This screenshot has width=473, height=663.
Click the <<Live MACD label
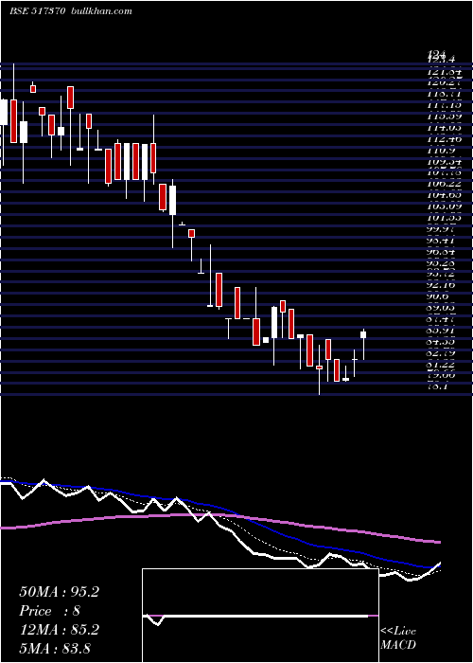(398, 638)
